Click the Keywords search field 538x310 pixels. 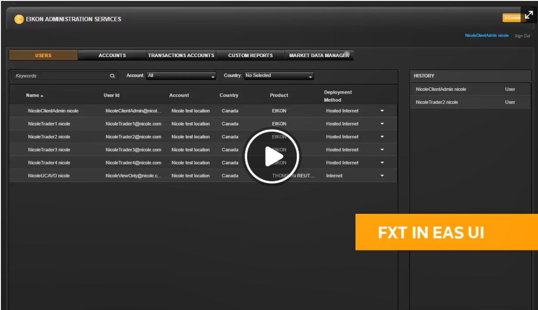[64, 76]
